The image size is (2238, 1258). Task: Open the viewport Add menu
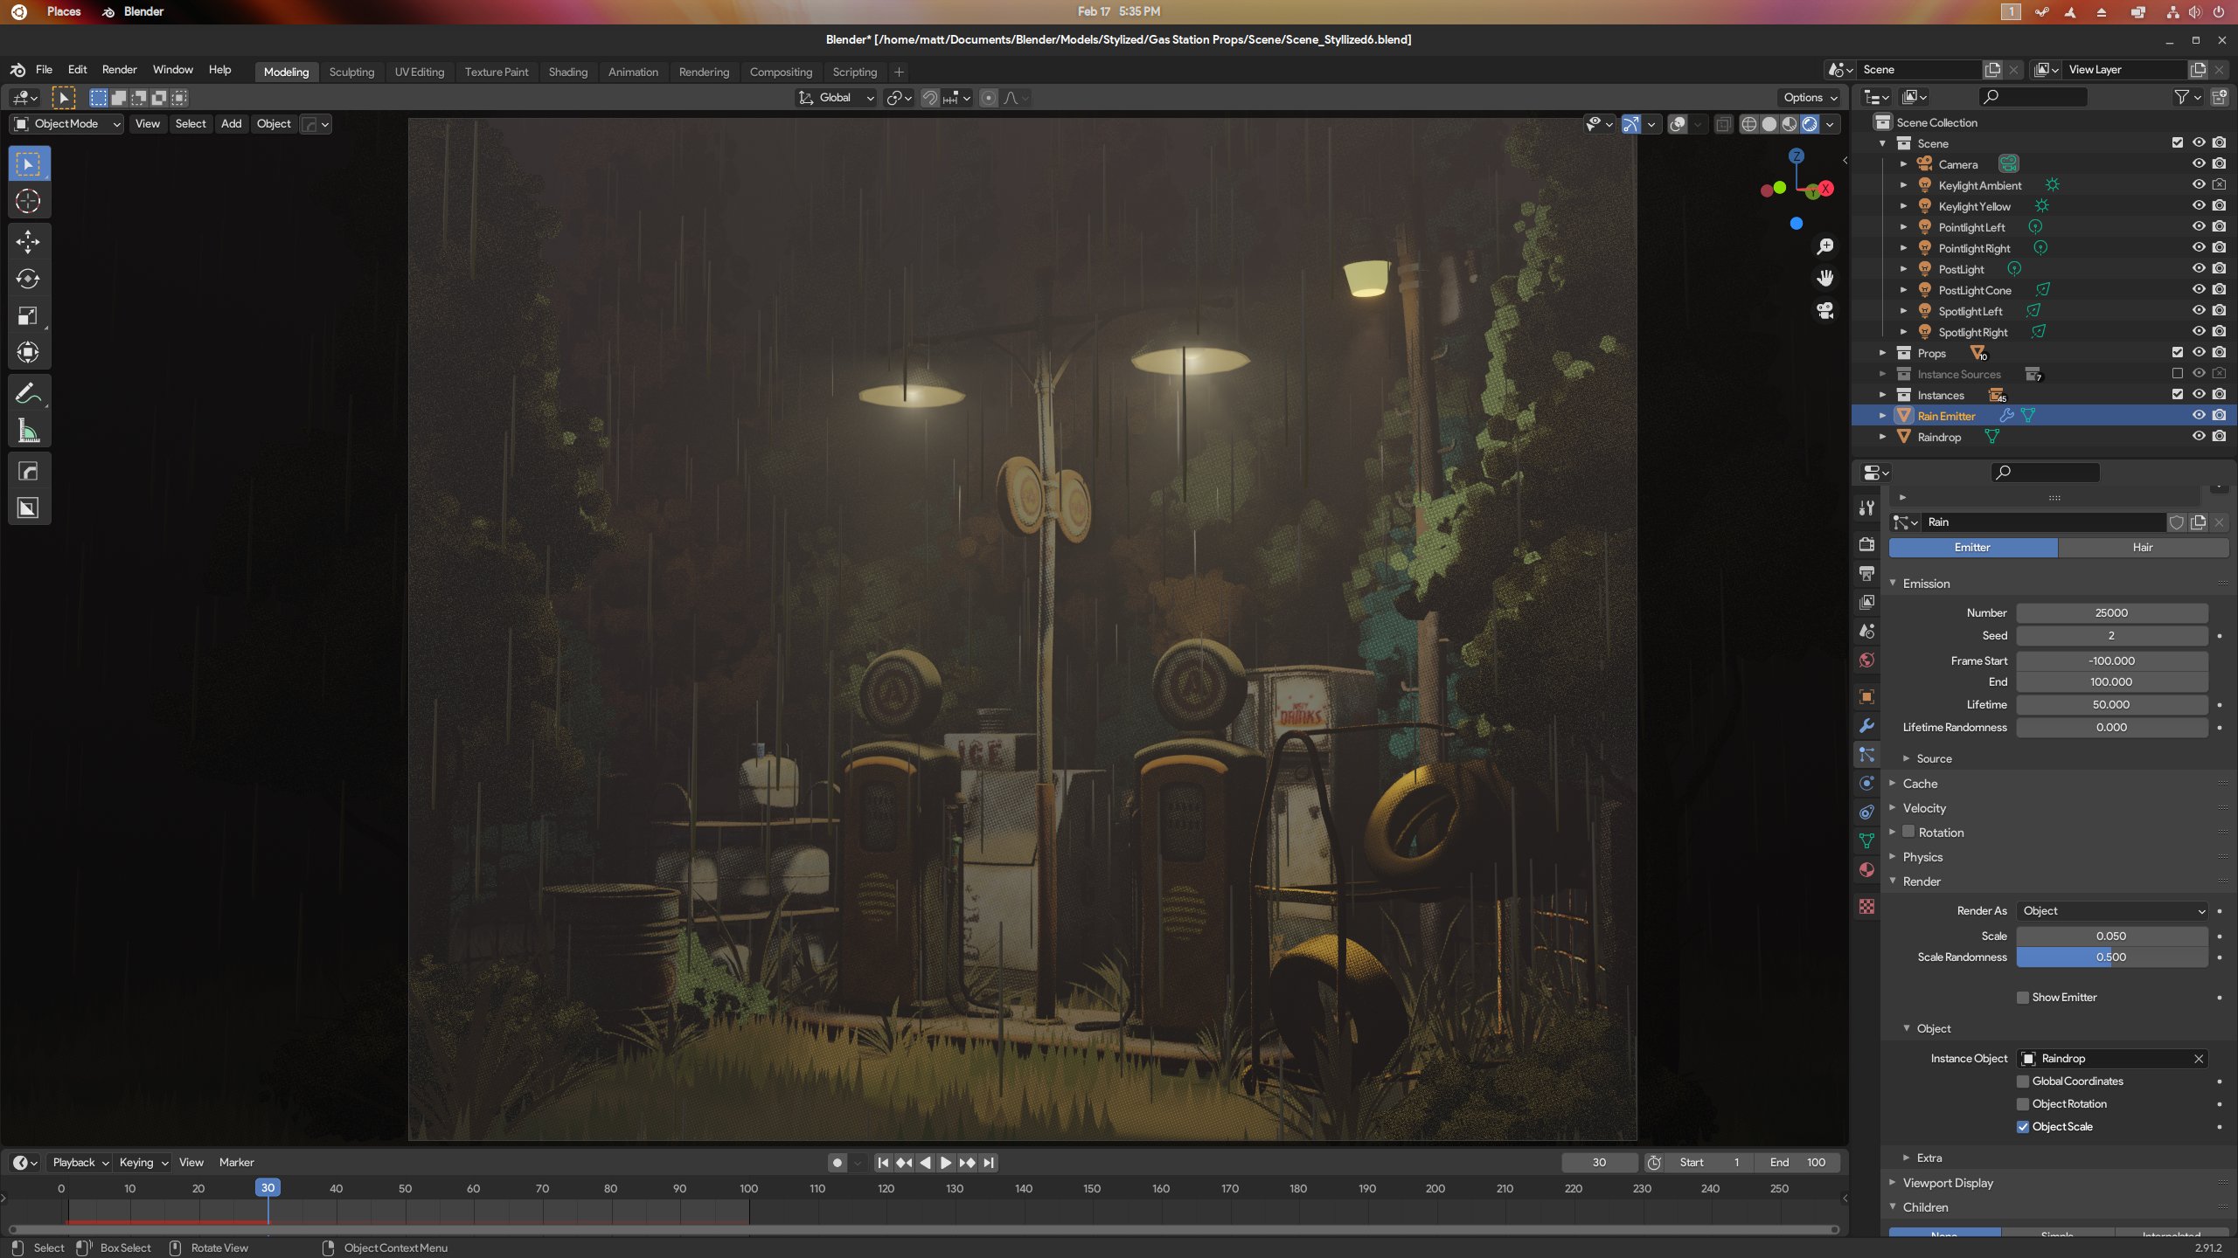231,124
